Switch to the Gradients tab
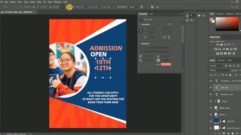 (229, 14)
